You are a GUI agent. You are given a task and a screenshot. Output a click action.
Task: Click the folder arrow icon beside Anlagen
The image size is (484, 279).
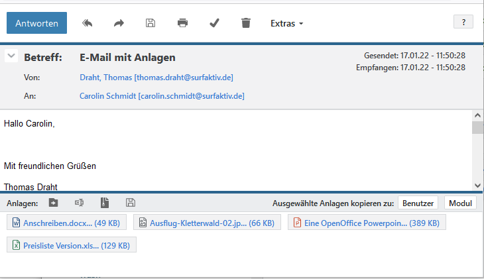point(54,203)
